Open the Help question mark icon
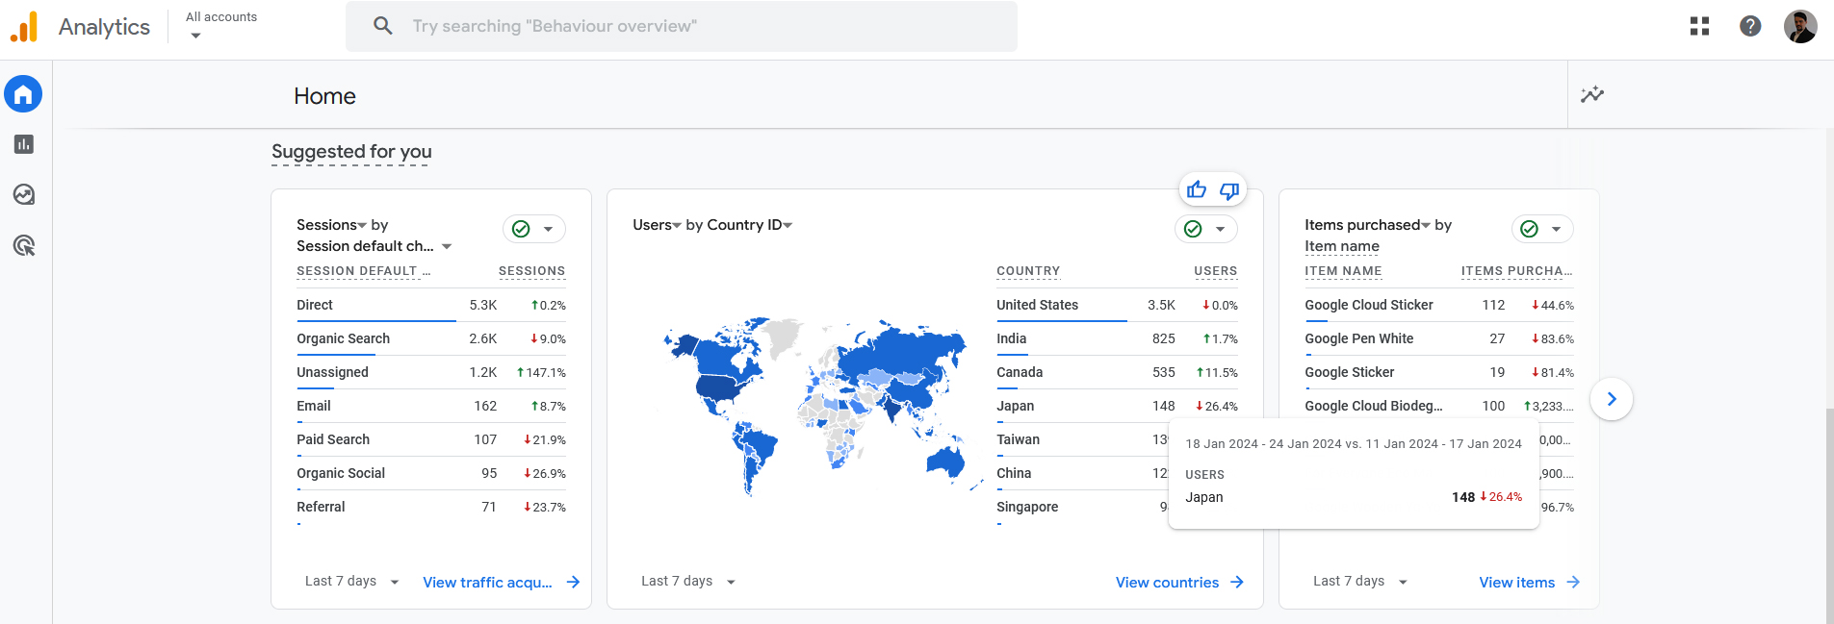The image size is (1834, 624). tap(1750, 26)
